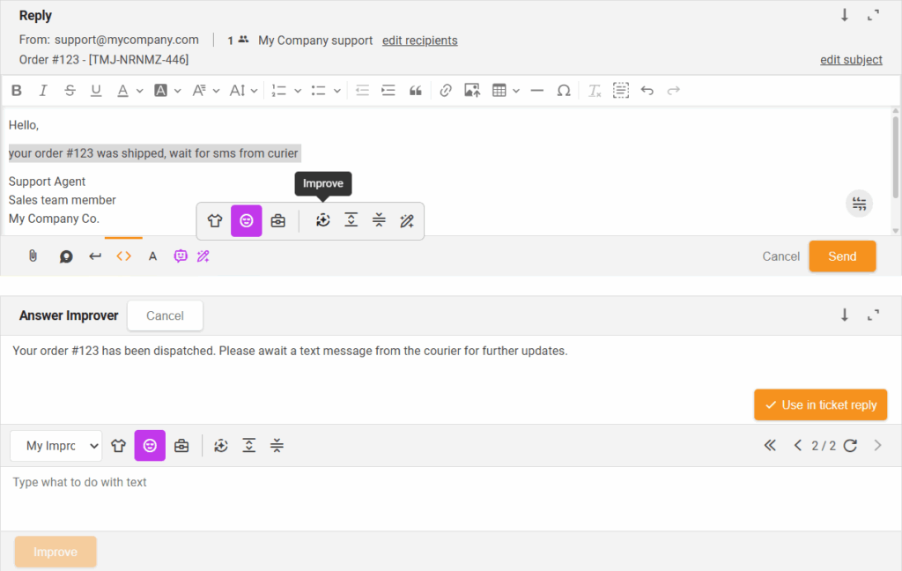Screen dimensions: 902x571
Task: Toggle bold formatting on the selected text
Action: click(16, 90)
